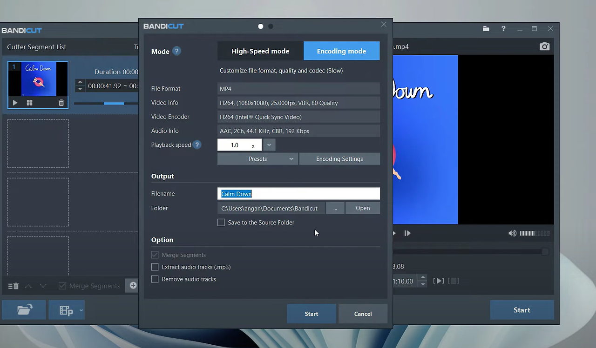Open the output folder icon in title bar
This screenshot has width=596, height=348.
(x=486, y=29)
